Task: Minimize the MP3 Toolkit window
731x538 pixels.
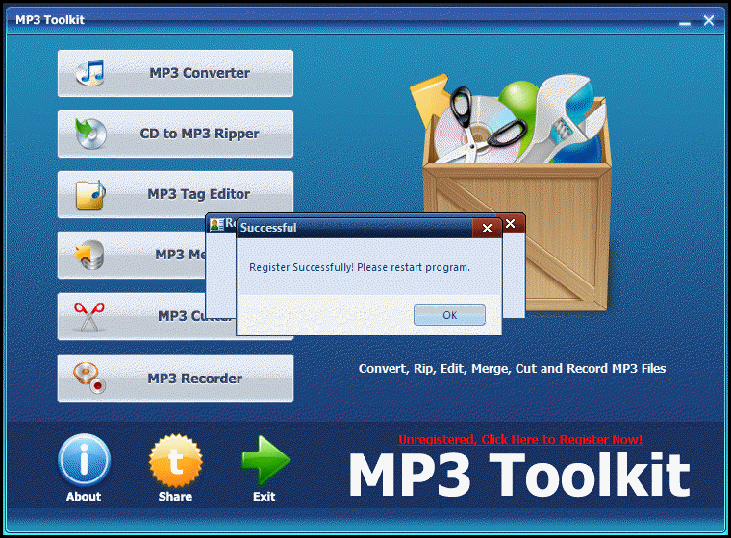Action: [x=685, y=21]
